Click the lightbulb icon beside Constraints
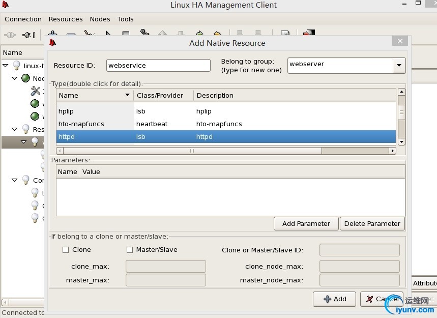Screen dimensions: 437x318 [25, 180]
